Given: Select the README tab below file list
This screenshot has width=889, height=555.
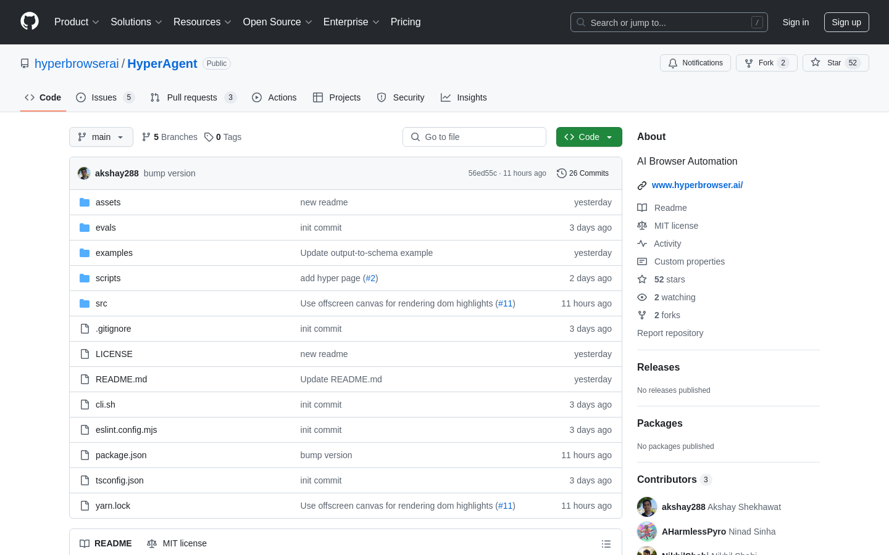Looking at the screenshot, I should coord(106,543).
